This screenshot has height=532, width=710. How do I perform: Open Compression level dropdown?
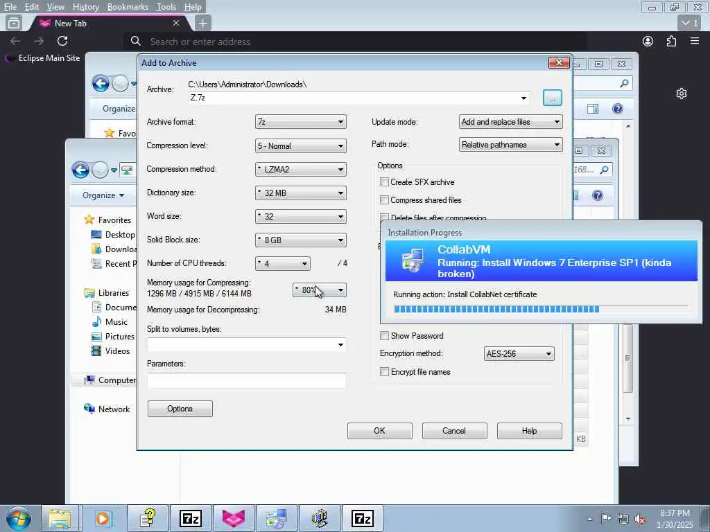pyautogui.click(x=301, y=145)
